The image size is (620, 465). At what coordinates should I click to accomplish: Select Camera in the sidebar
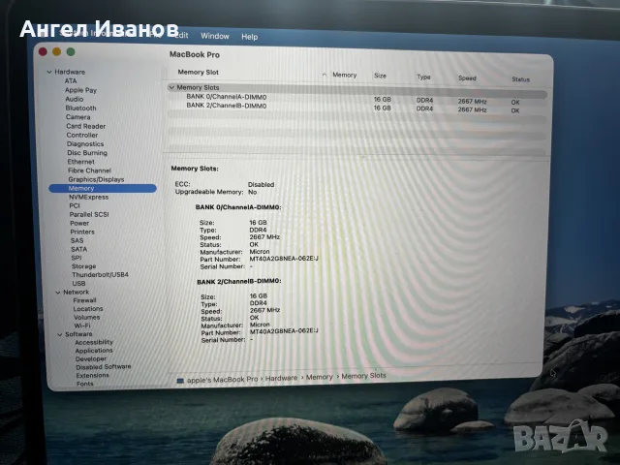(x=77, y=117)
